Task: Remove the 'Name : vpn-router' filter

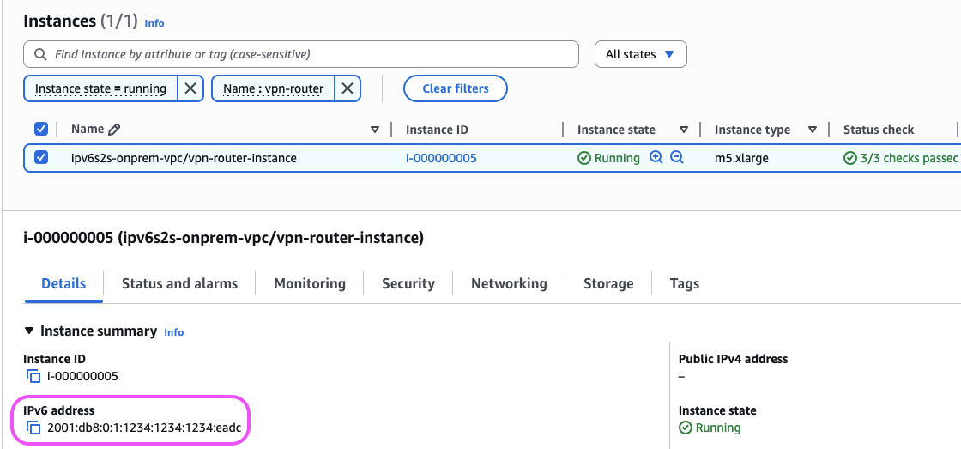Action: (347, 88)
